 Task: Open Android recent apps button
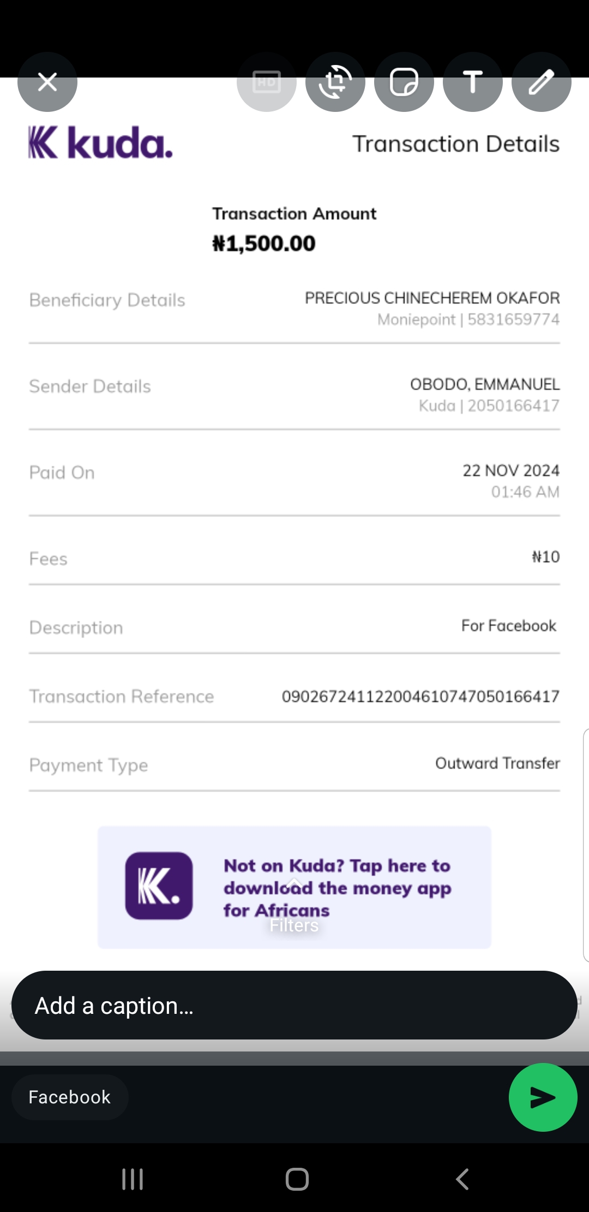133,1179
